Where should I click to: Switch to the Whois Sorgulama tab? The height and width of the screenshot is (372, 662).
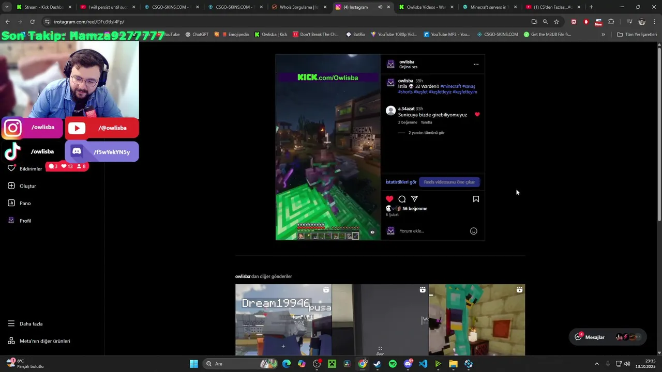pos(299,7)
